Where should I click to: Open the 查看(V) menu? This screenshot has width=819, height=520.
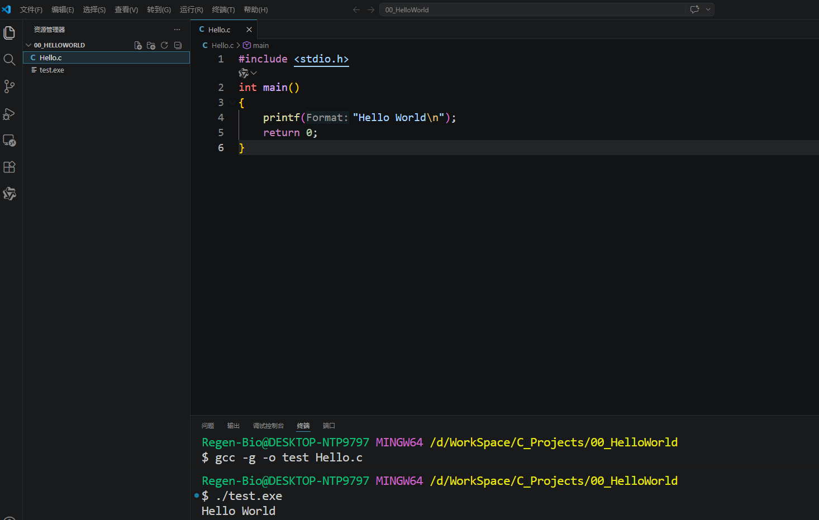point(126,9)
